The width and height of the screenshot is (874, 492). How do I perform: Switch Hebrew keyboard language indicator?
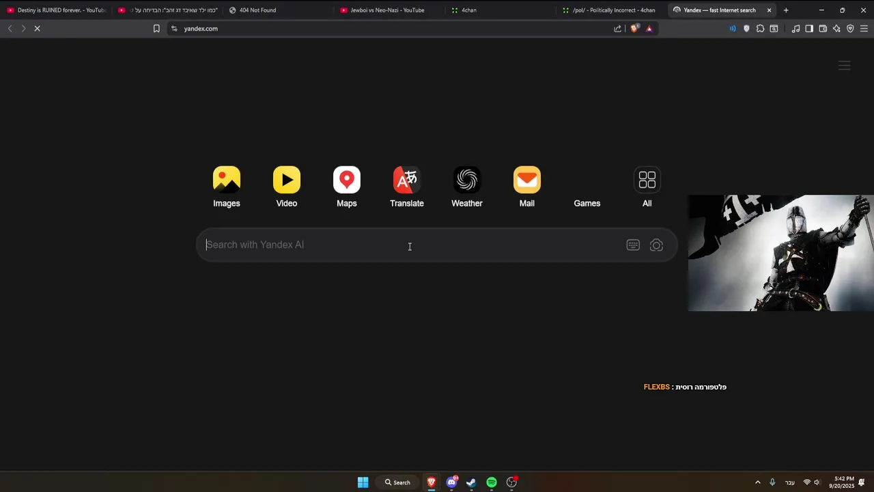coord(790,482)
